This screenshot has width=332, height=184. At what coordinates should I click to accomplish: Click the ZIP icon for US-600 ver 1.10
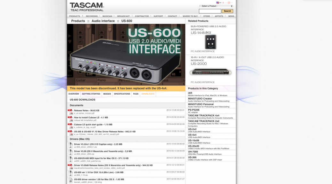pos(70,173)
